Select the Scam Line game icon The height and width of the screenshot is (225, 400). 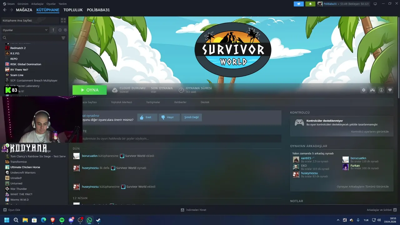[7, 75]
